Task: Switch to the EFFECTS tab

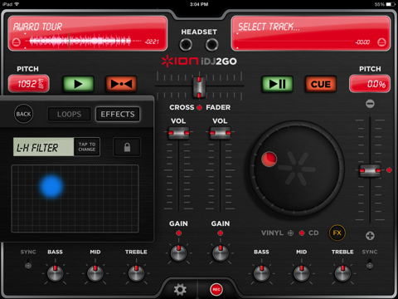Action: click(x=118, y=114)
